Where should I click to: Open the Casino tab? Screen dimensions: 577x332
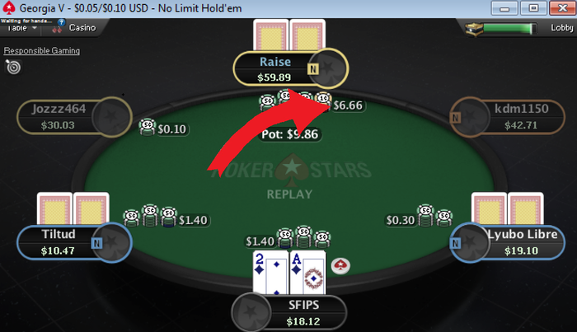tap(82, 27)
